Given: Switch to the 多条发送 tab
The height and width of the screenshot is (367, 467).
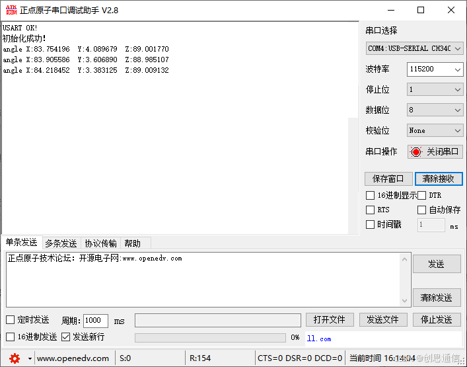Looking at the screenshot, I should click(x=61, y=243).
